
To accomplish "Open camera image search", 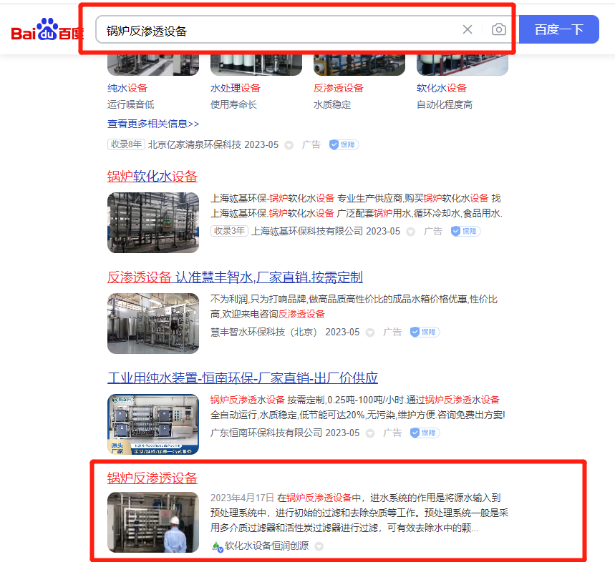I will coord(499,29).
